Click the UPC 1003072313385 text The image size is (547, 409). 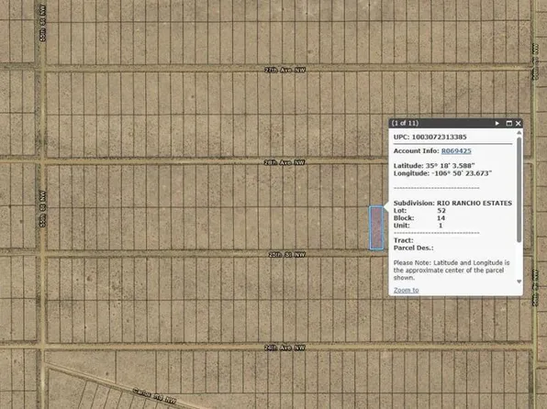tap(430, 137)
